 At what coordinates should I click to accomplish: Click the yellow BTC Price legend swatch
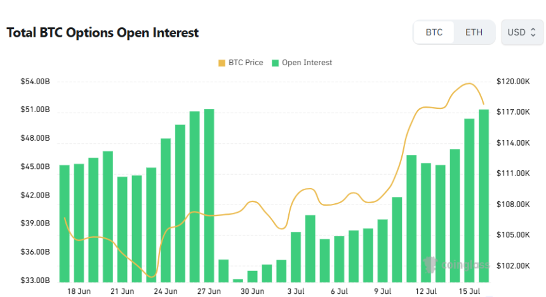[x=222, y=63]
